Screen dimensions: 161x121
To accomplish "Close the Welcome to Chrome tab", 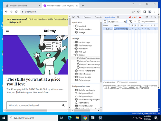I will 39,6.
